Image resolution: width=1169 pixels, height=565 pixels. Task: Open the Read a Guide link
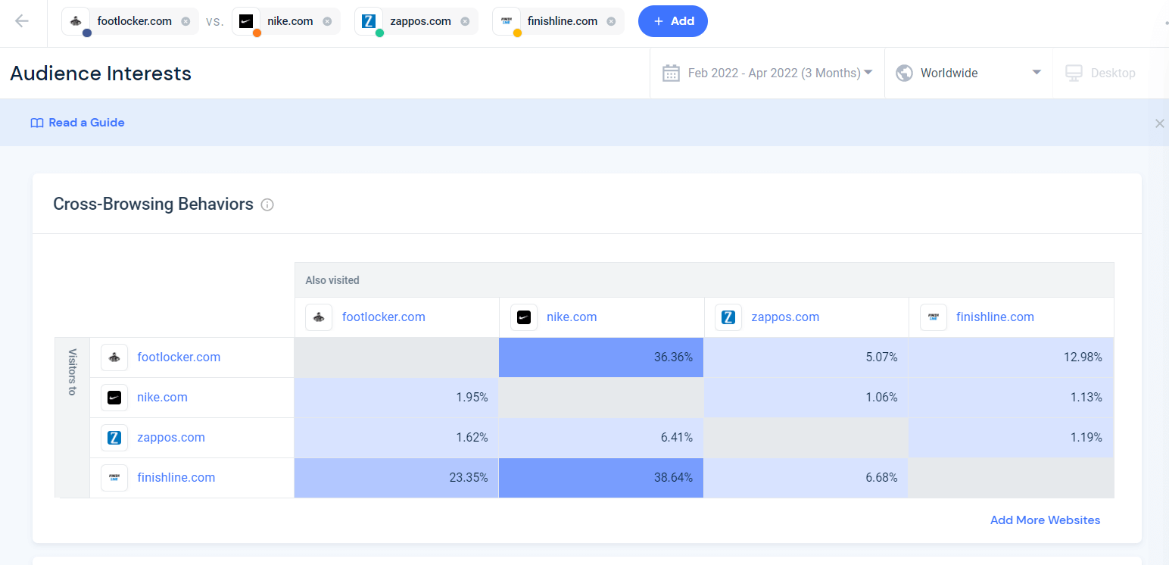(x=86, y=123)
